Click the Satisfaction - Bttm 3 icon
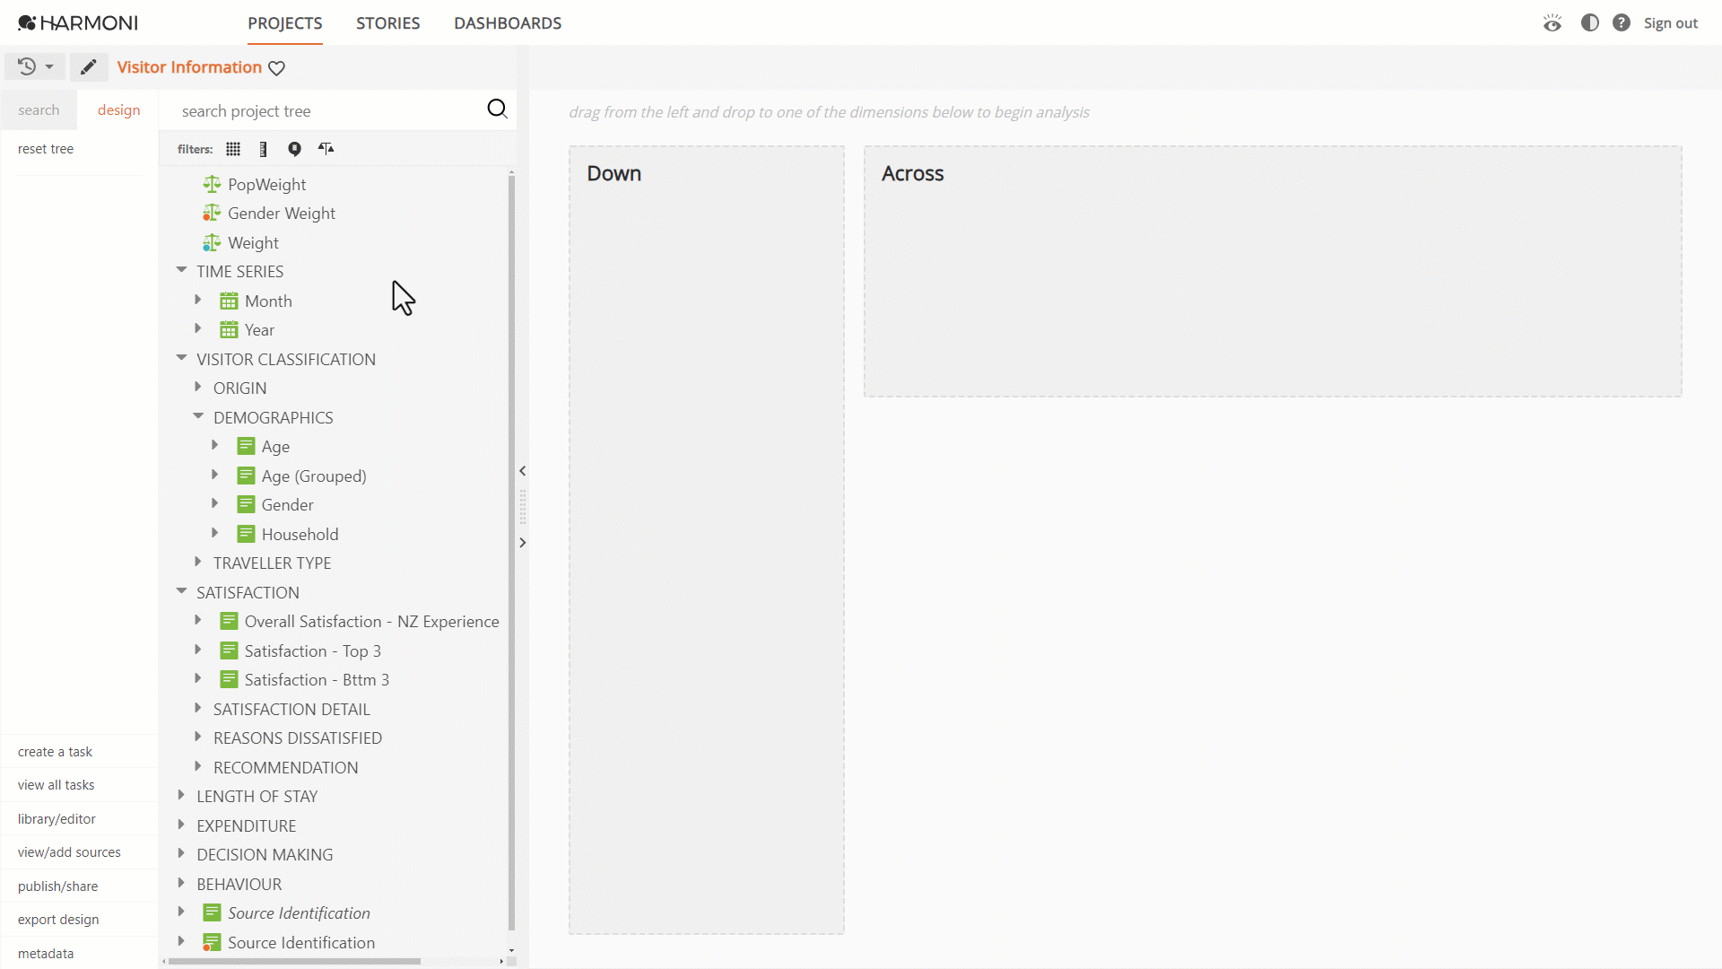 click(229, 679)
